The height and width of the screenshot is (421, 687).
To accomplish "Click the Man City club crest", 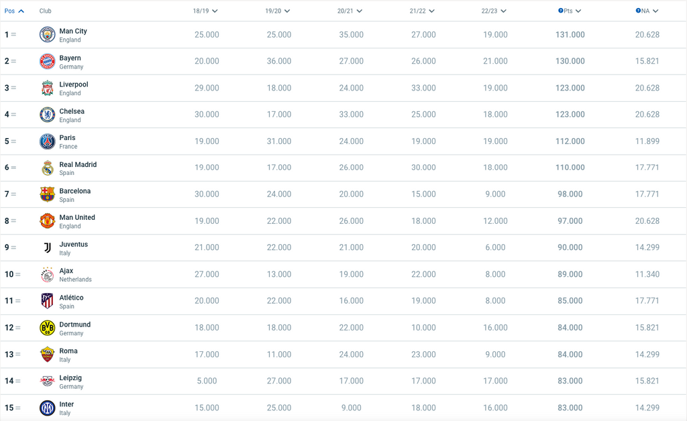I will tap(47, 35).
